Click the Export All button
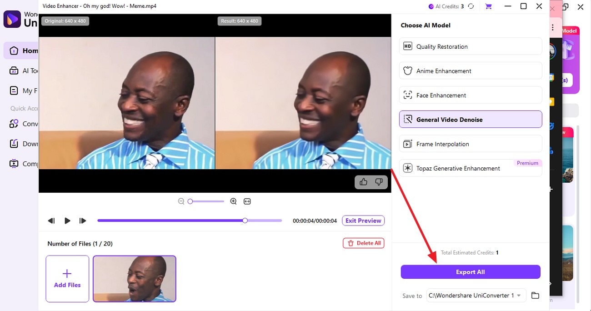The width and height of the screenshot is (591, 311). tap(471, 271)
